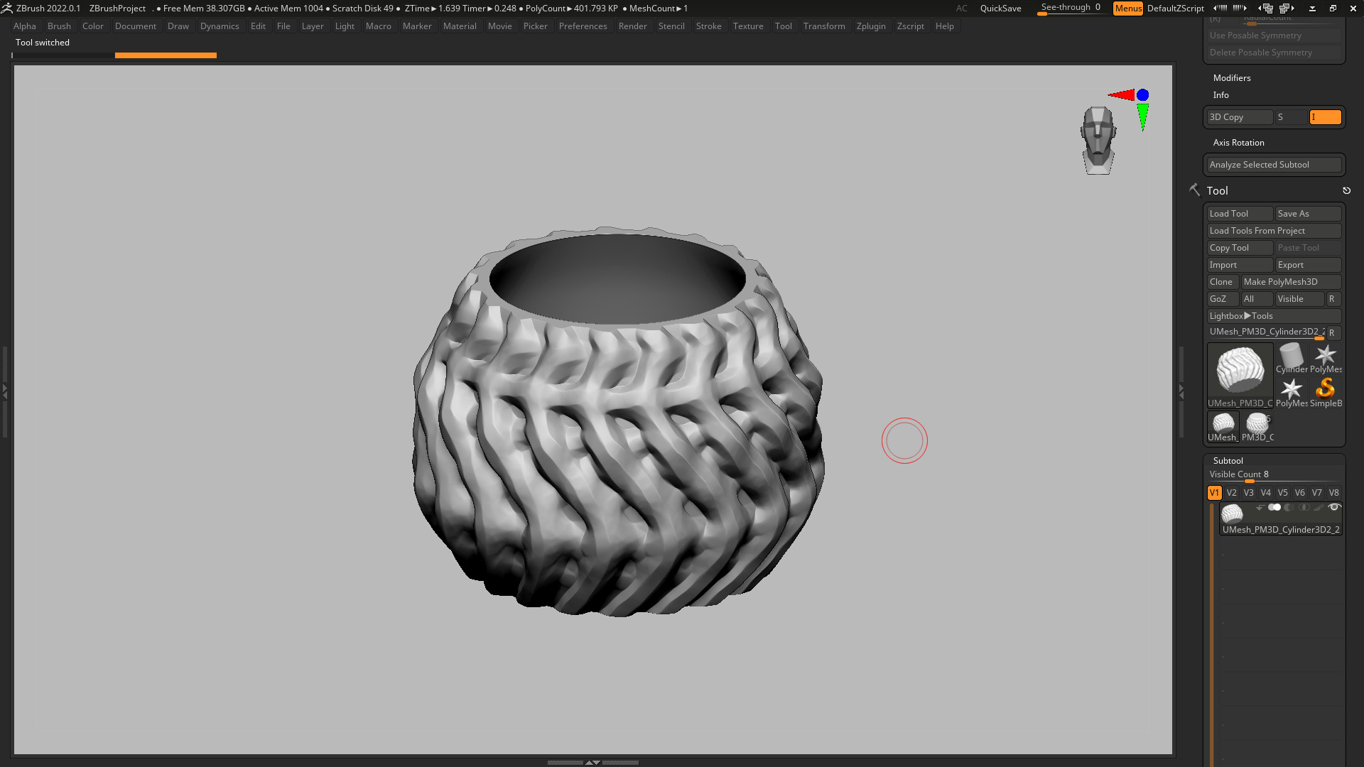Select the Cylinder tool thumbnail
Viewport: 1364px width, 767px height.
point(1292,358)
